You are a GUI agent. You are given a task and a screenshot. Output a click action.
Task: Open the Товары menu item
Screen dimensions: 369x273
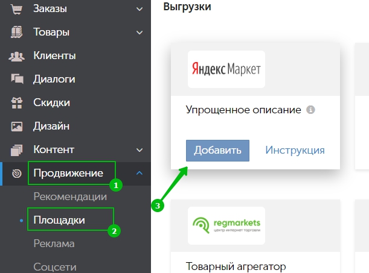51,32
